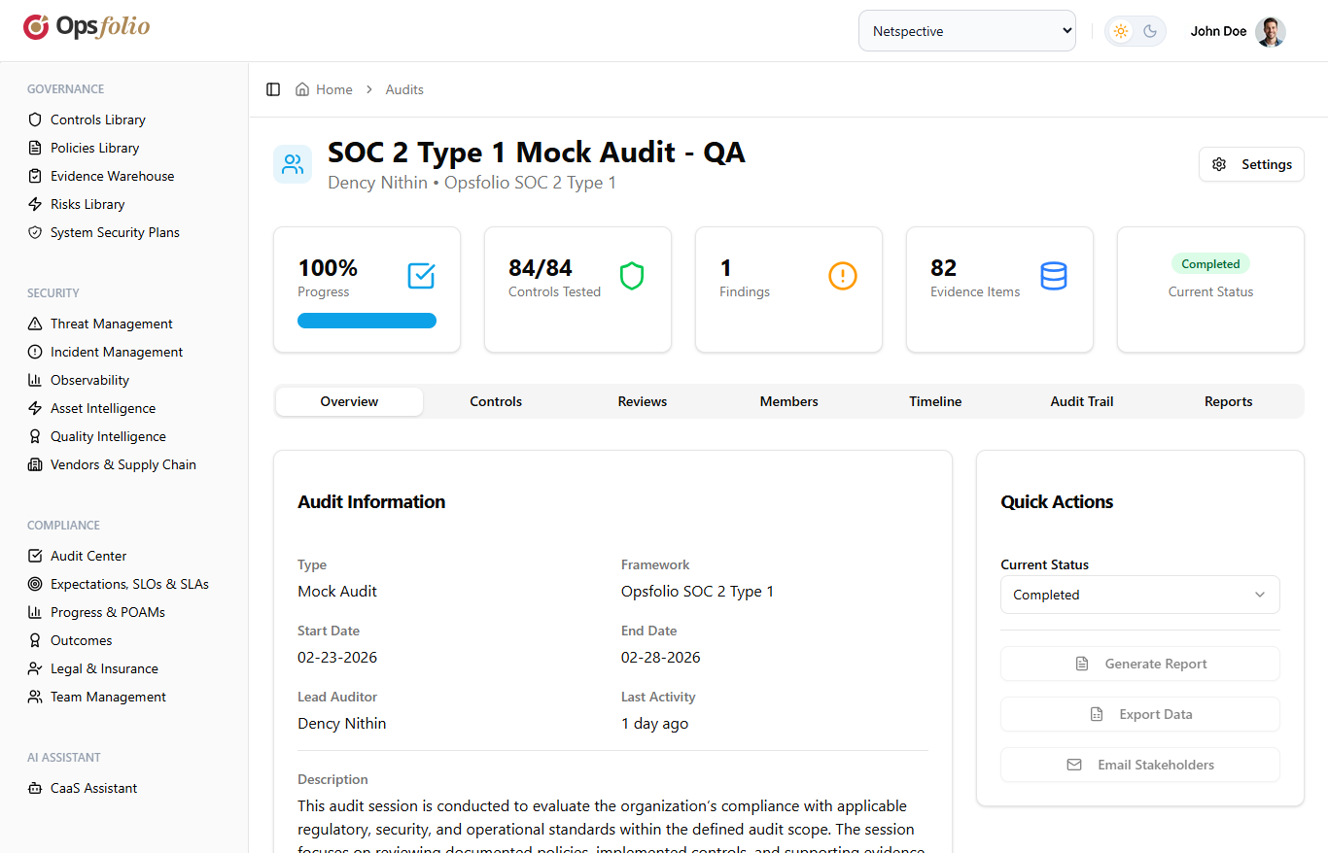Viewport: 1328px width, 853px height.
Task: Select the Risks Library icon
Action: [34, 204]
